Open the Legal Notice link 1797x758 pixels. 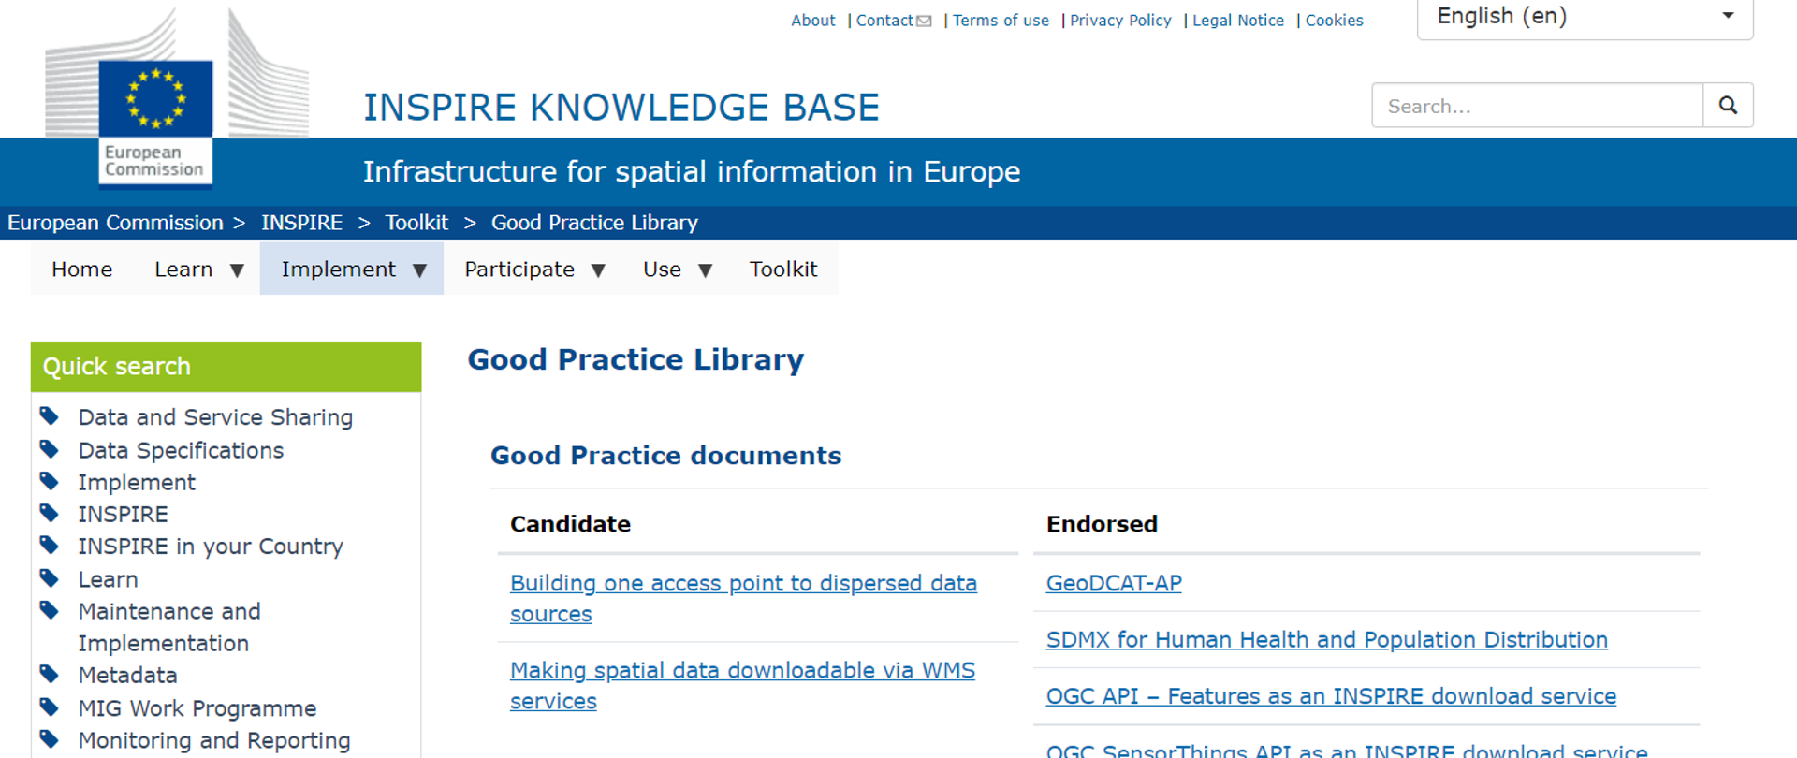point(1238,21)
